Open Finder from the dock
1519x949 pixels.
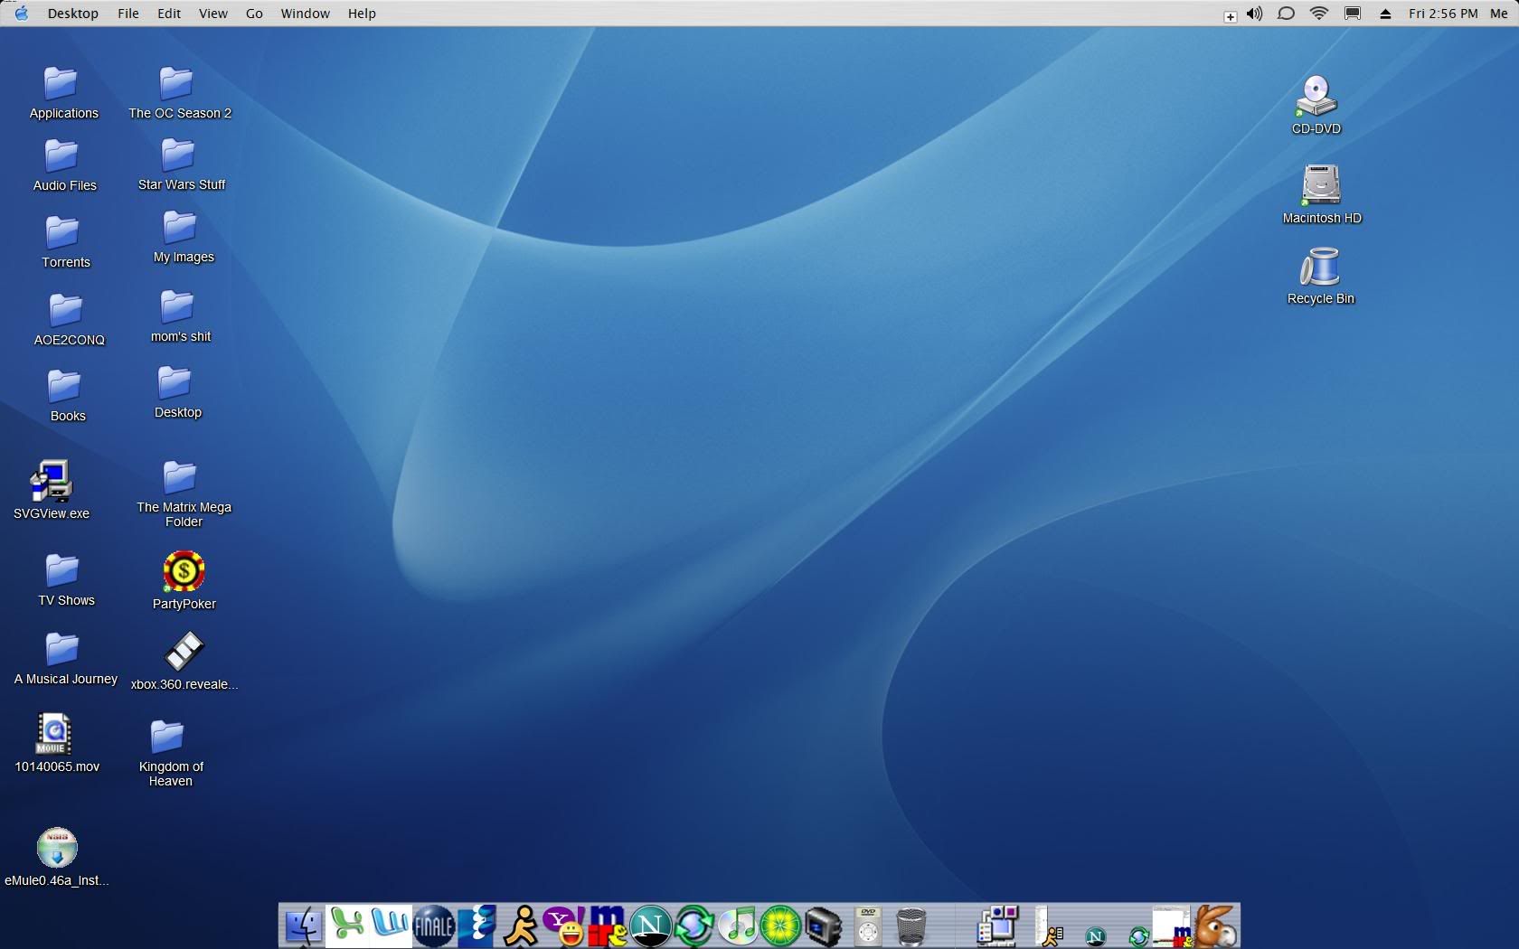pos(303,926)
